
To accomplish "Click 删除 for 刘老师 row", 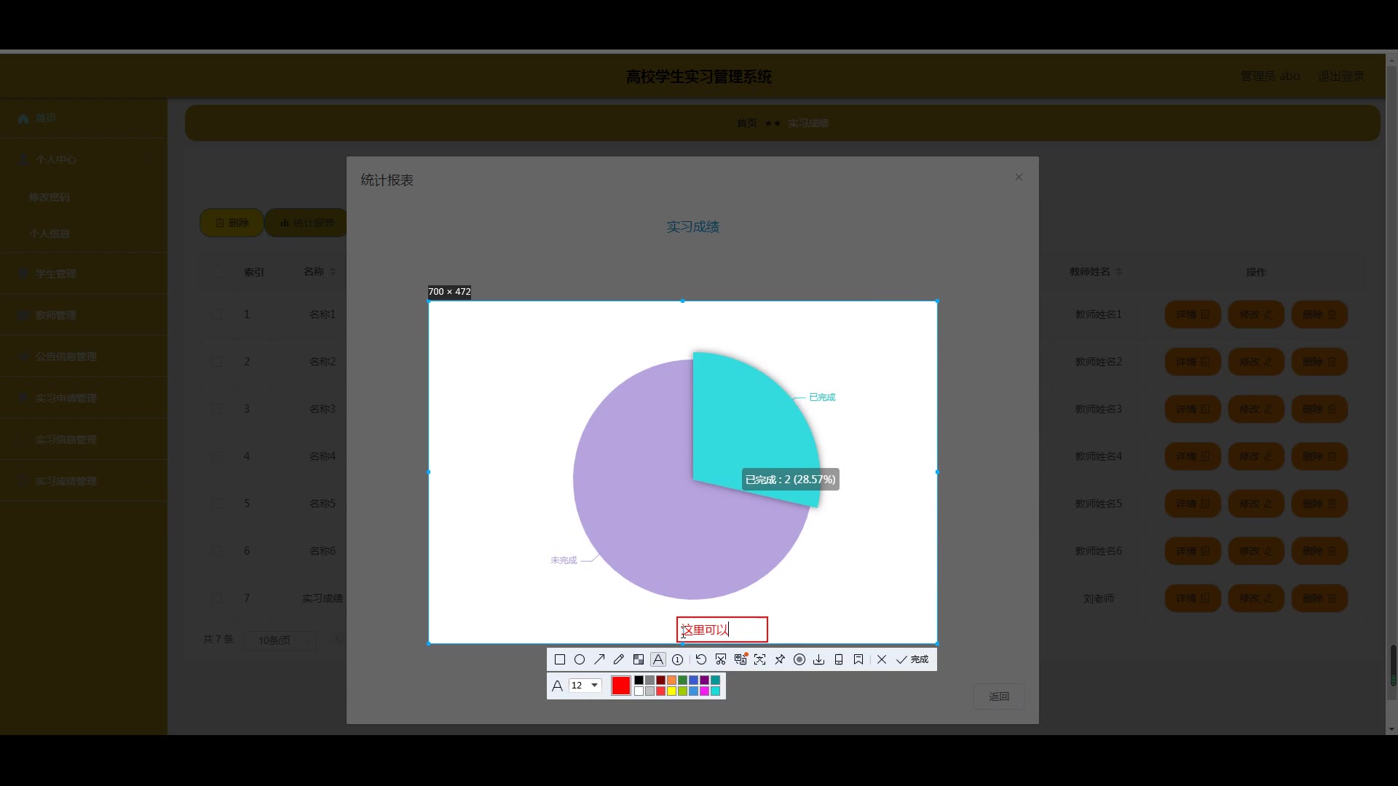I will (1319, 598).
